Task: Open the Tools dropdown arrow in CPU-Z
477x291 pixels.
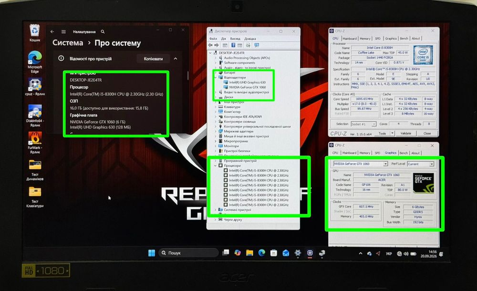Action: [x=393, y=133]
